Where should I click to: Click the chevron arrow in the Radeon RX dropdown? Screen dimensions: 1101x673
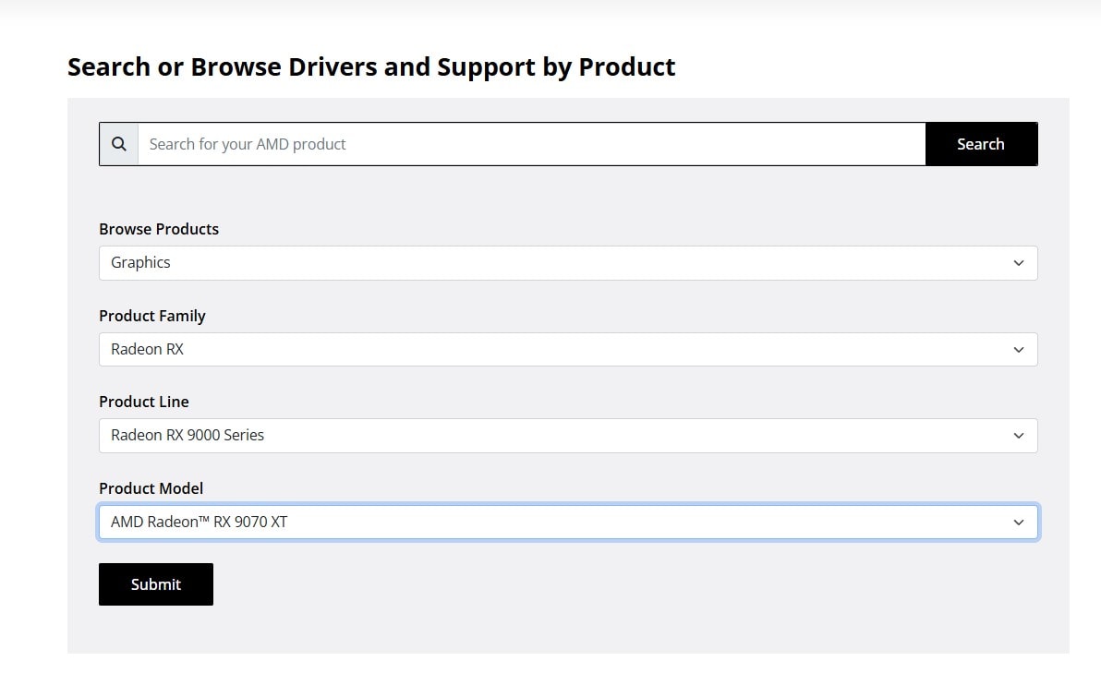1018,350
